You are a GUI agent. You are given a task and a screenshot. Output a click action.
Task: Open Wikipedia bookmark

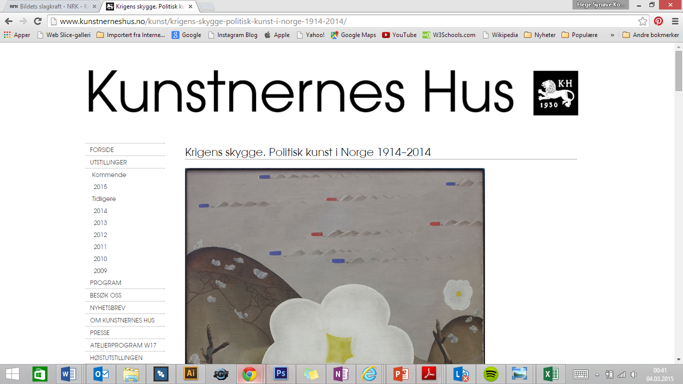pyautogui.click(x=500, y=35)
